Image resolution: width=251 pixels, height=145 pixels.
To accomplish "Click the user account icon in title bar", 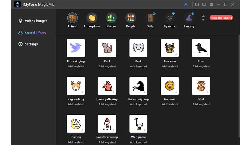I will click(x=186, y=4).
